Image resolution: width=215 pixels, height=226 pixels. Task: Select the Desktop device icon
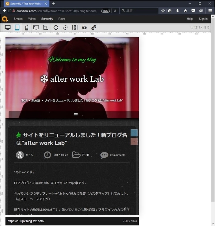[x=8, y=27]
